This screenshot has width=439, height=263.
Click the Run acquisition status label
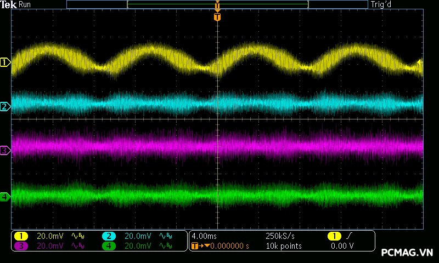(25, 4)
